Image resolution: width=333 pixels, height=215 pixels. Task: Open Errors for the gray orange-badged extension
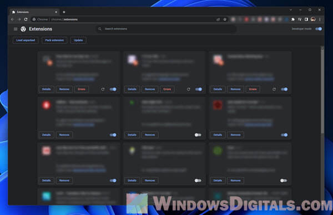tap(82, 89)
